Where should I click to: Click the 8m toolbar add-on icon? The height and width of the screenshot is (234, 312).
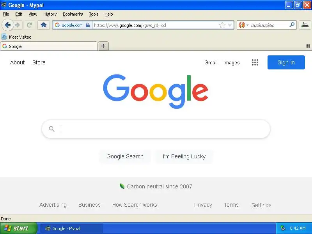tap(305, 25)
